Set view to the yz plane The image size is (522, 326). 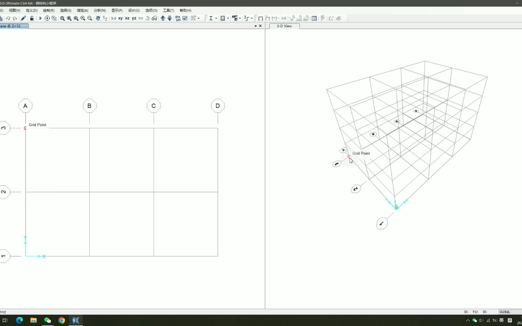pos(134,18)
